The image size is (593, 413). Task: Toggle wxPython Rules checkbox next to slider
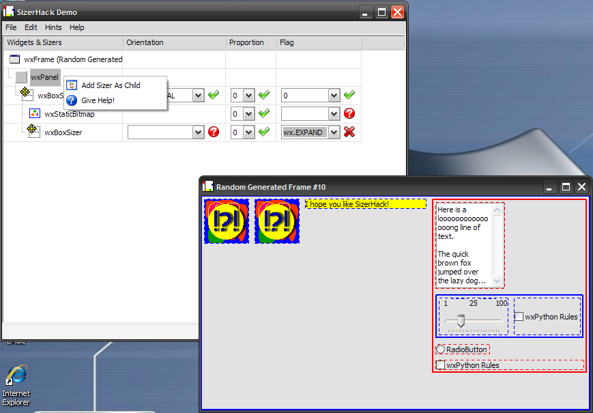click(519, 317)
